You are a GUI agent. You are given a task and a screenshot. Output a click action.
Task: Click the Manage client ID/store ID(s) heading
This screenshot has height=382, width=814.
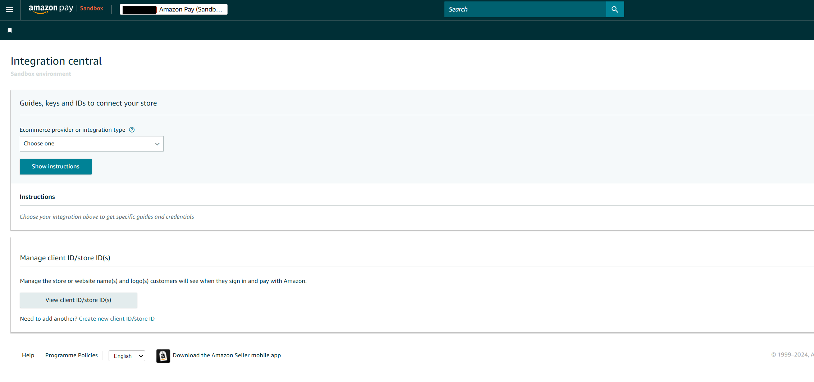tap(65, 258)
